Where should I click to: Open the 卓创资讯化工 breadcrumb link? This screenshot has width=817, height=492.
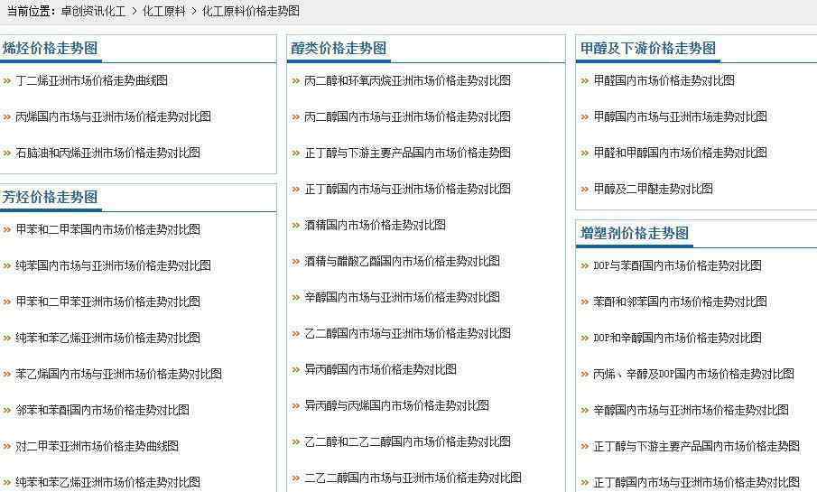click(x=93, y=11)
